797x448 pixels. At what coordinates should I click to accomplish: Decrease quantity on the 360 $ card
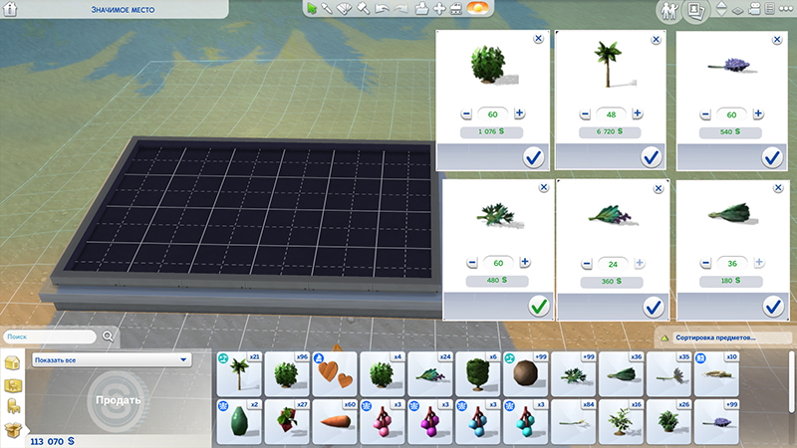(587, 264)
